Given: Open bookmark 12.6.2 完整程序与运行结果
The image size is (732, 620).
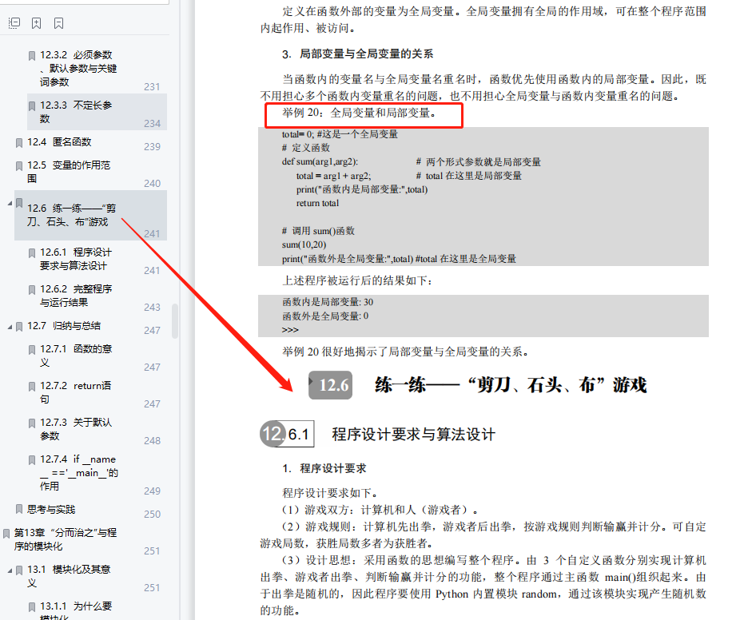Looking at the screenshot, I should coord(76,296).
